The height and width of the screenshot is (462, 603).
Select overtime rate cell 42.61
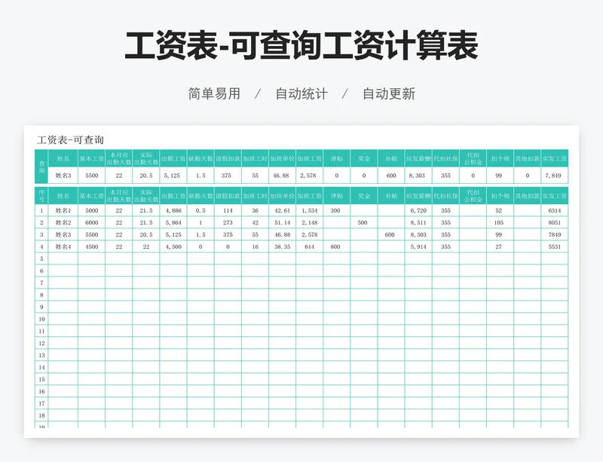pos(282,210)
